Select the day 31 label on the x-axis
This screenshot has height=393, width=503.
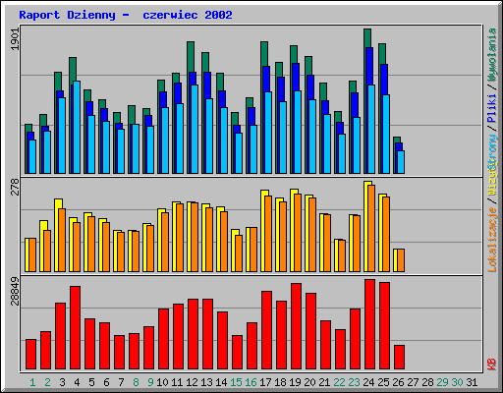tap(472, 382)
